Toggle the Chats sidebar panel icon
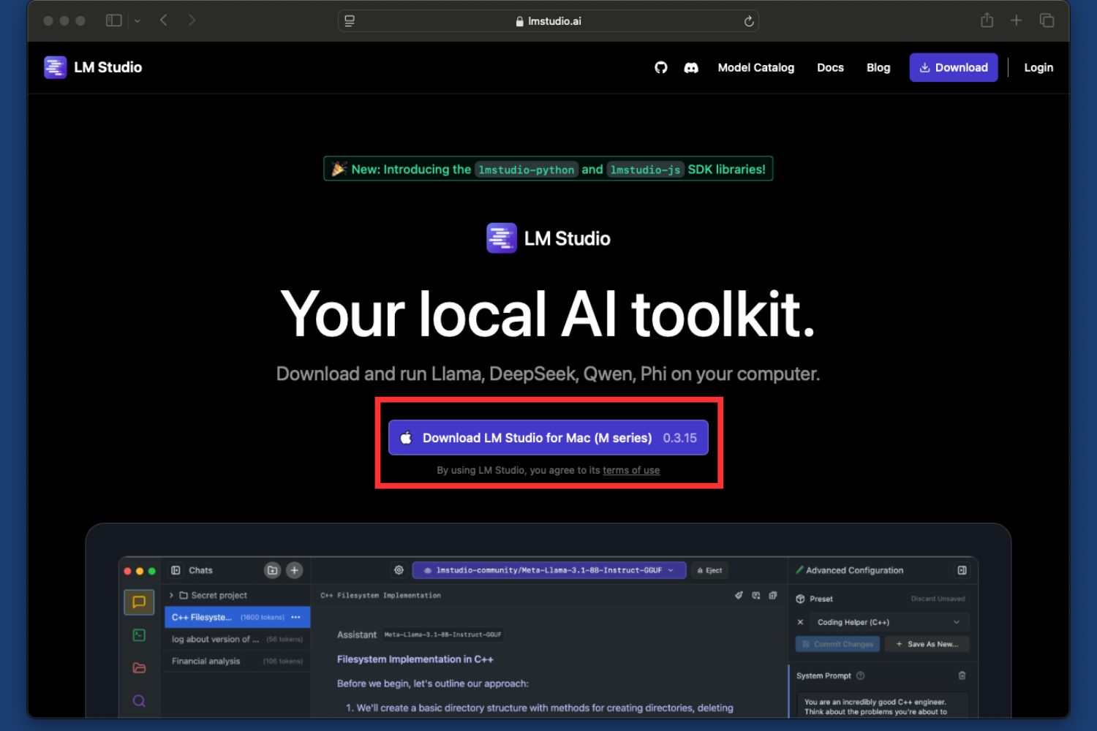 tap(176, 570)
